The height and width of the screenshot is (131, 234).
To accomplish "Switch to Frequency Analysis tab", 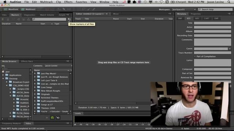I will 11,123.
